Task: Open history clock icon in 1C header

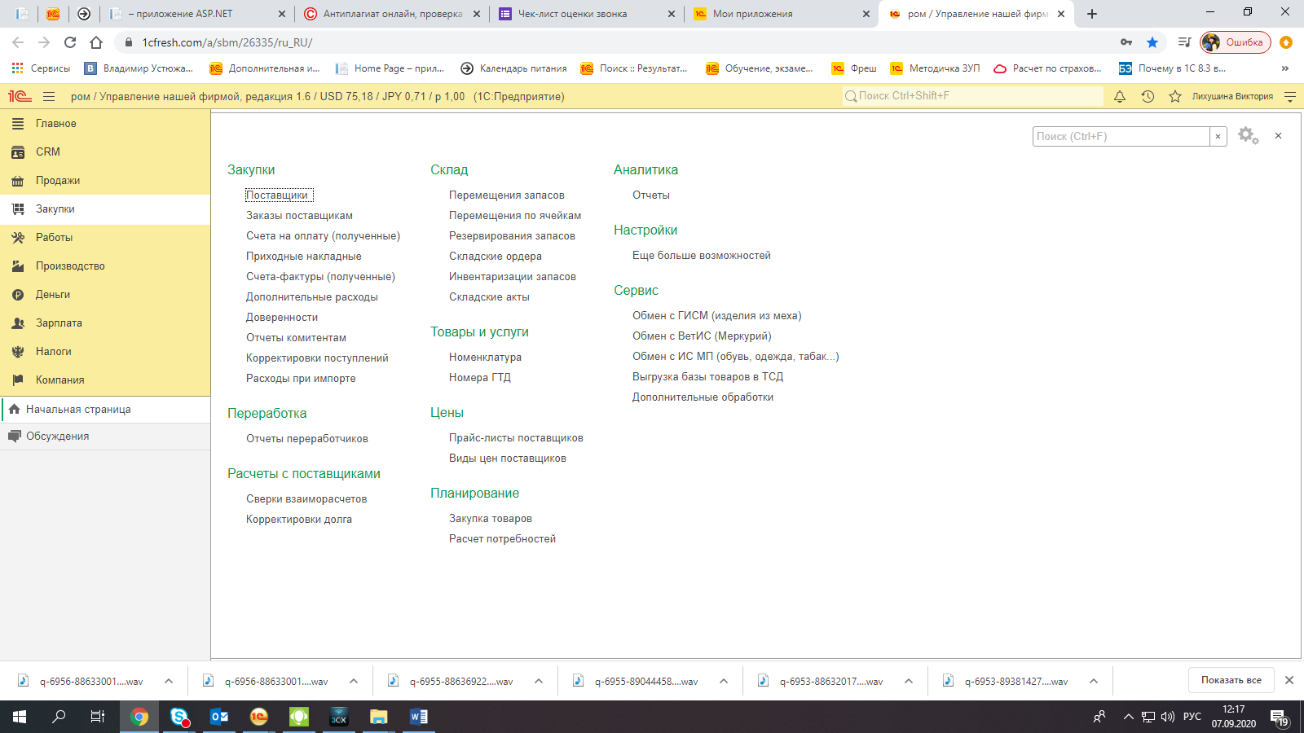Action: pos(1148,96)
